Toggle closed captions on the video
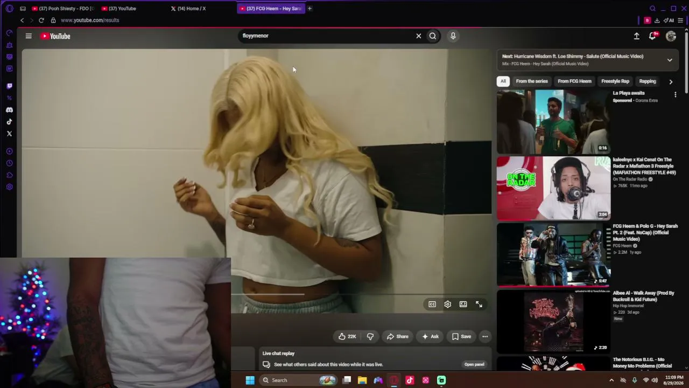689x388 pixels. tap(432, 304)
